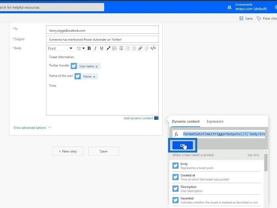Viewport: 277px width, 208px height.
Task: Click the Flow checker stethoscope icon
Action: pyautogui.click(x=259, y=18)
